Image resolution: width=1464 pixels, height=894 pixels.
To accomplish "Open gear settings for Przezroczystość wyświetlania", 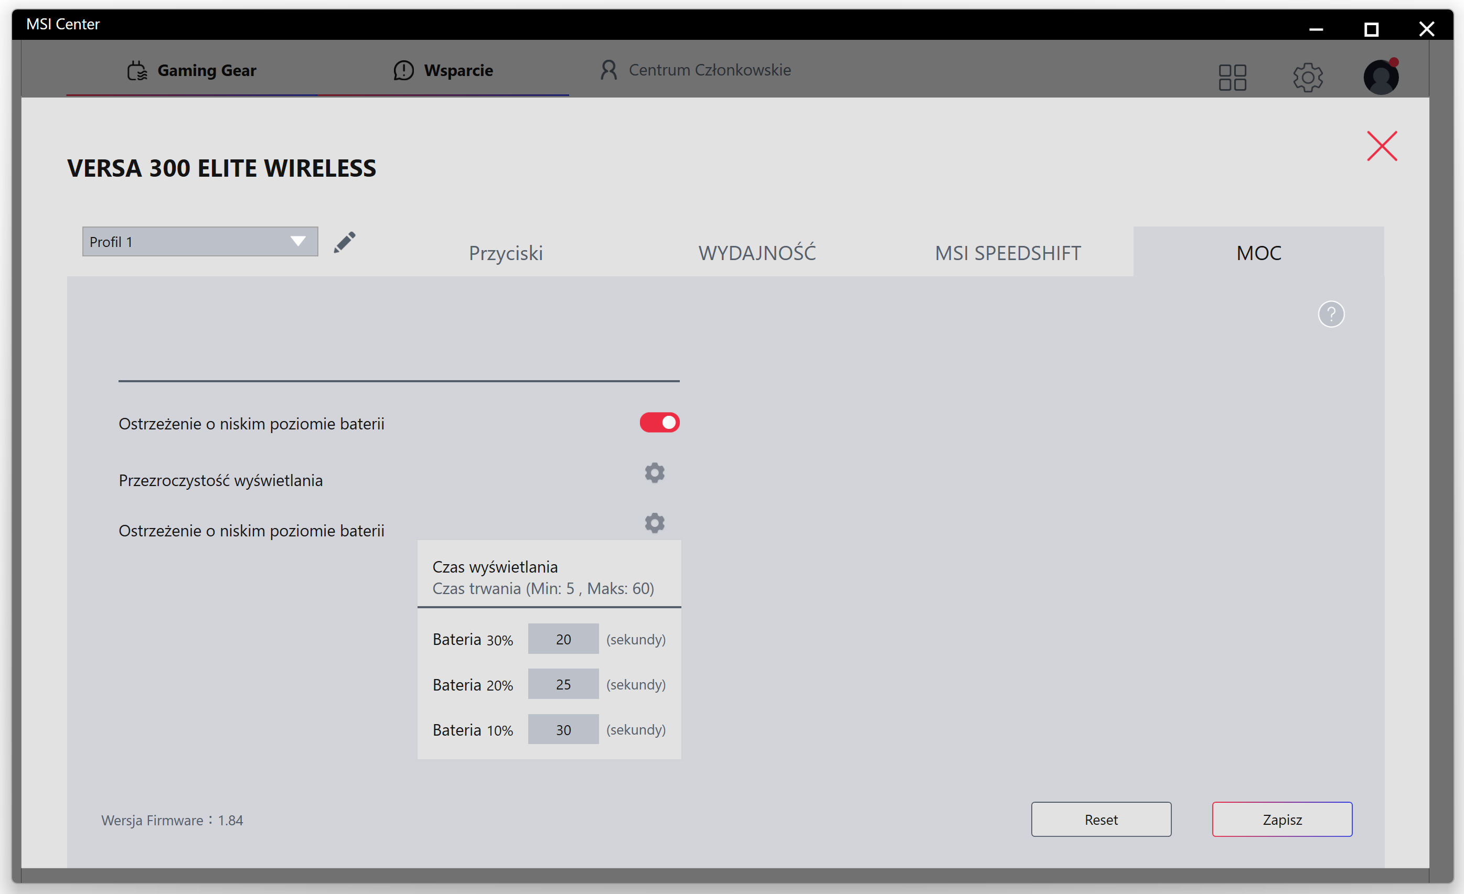I will 654,473.
